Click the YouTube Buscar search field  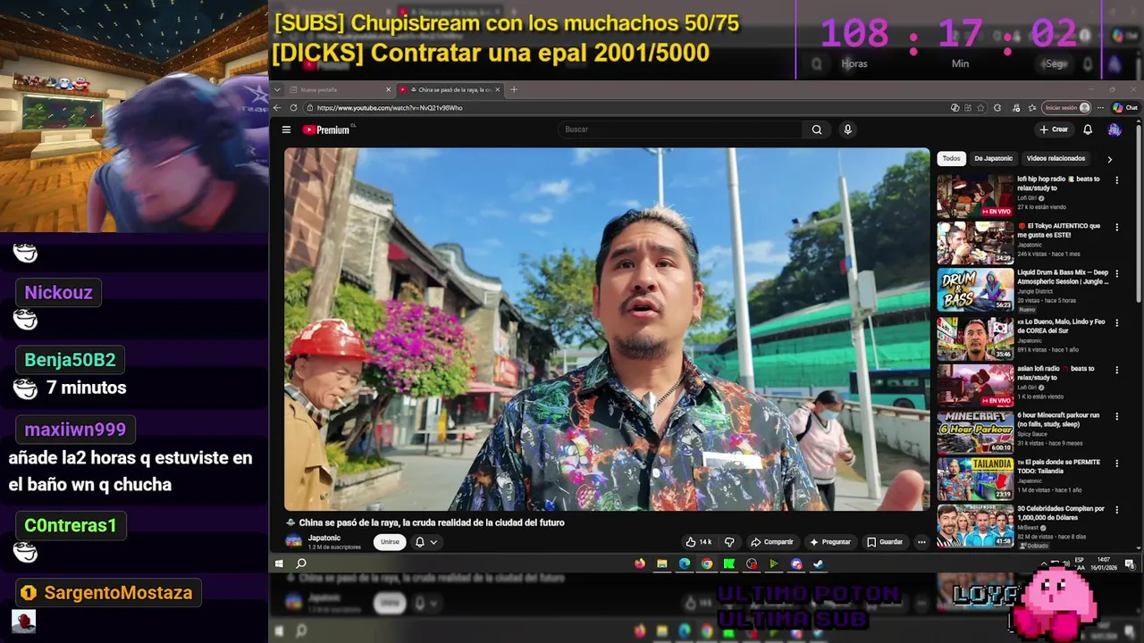coord(681,129)
